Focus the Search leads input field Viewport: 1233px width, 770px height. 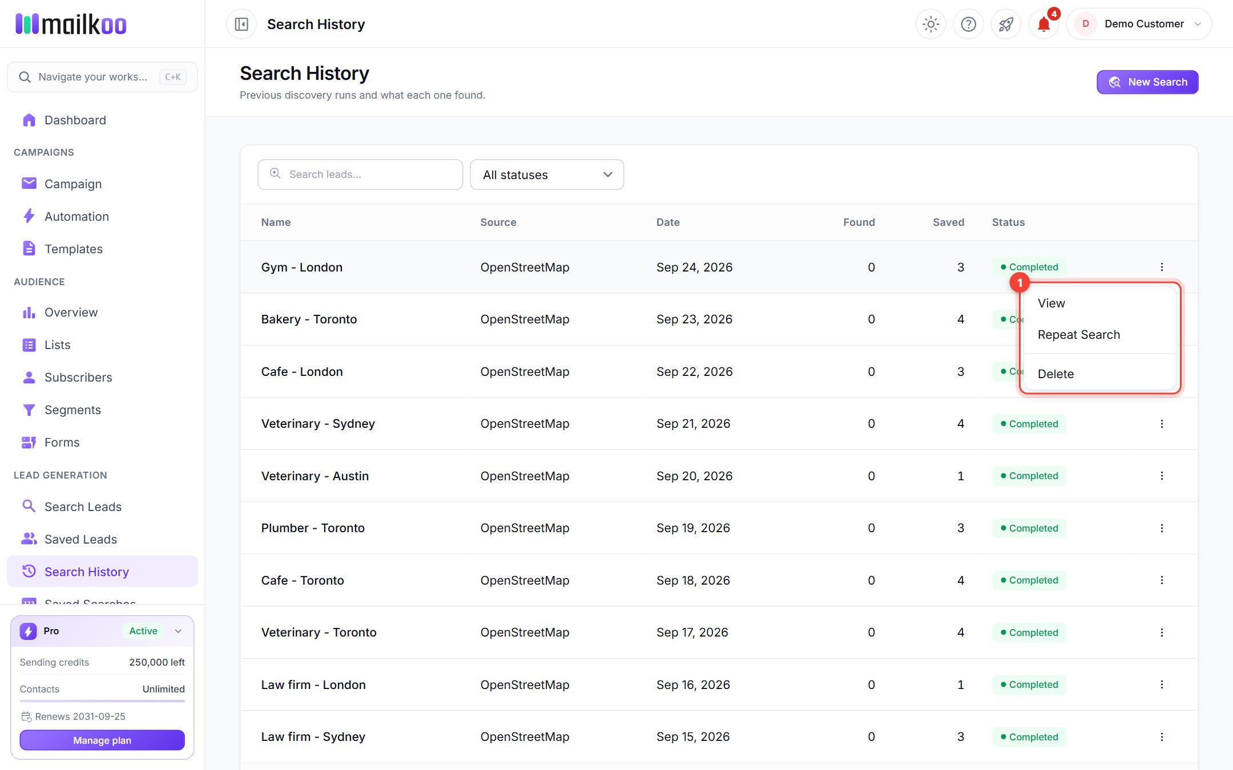click(360, 175)
